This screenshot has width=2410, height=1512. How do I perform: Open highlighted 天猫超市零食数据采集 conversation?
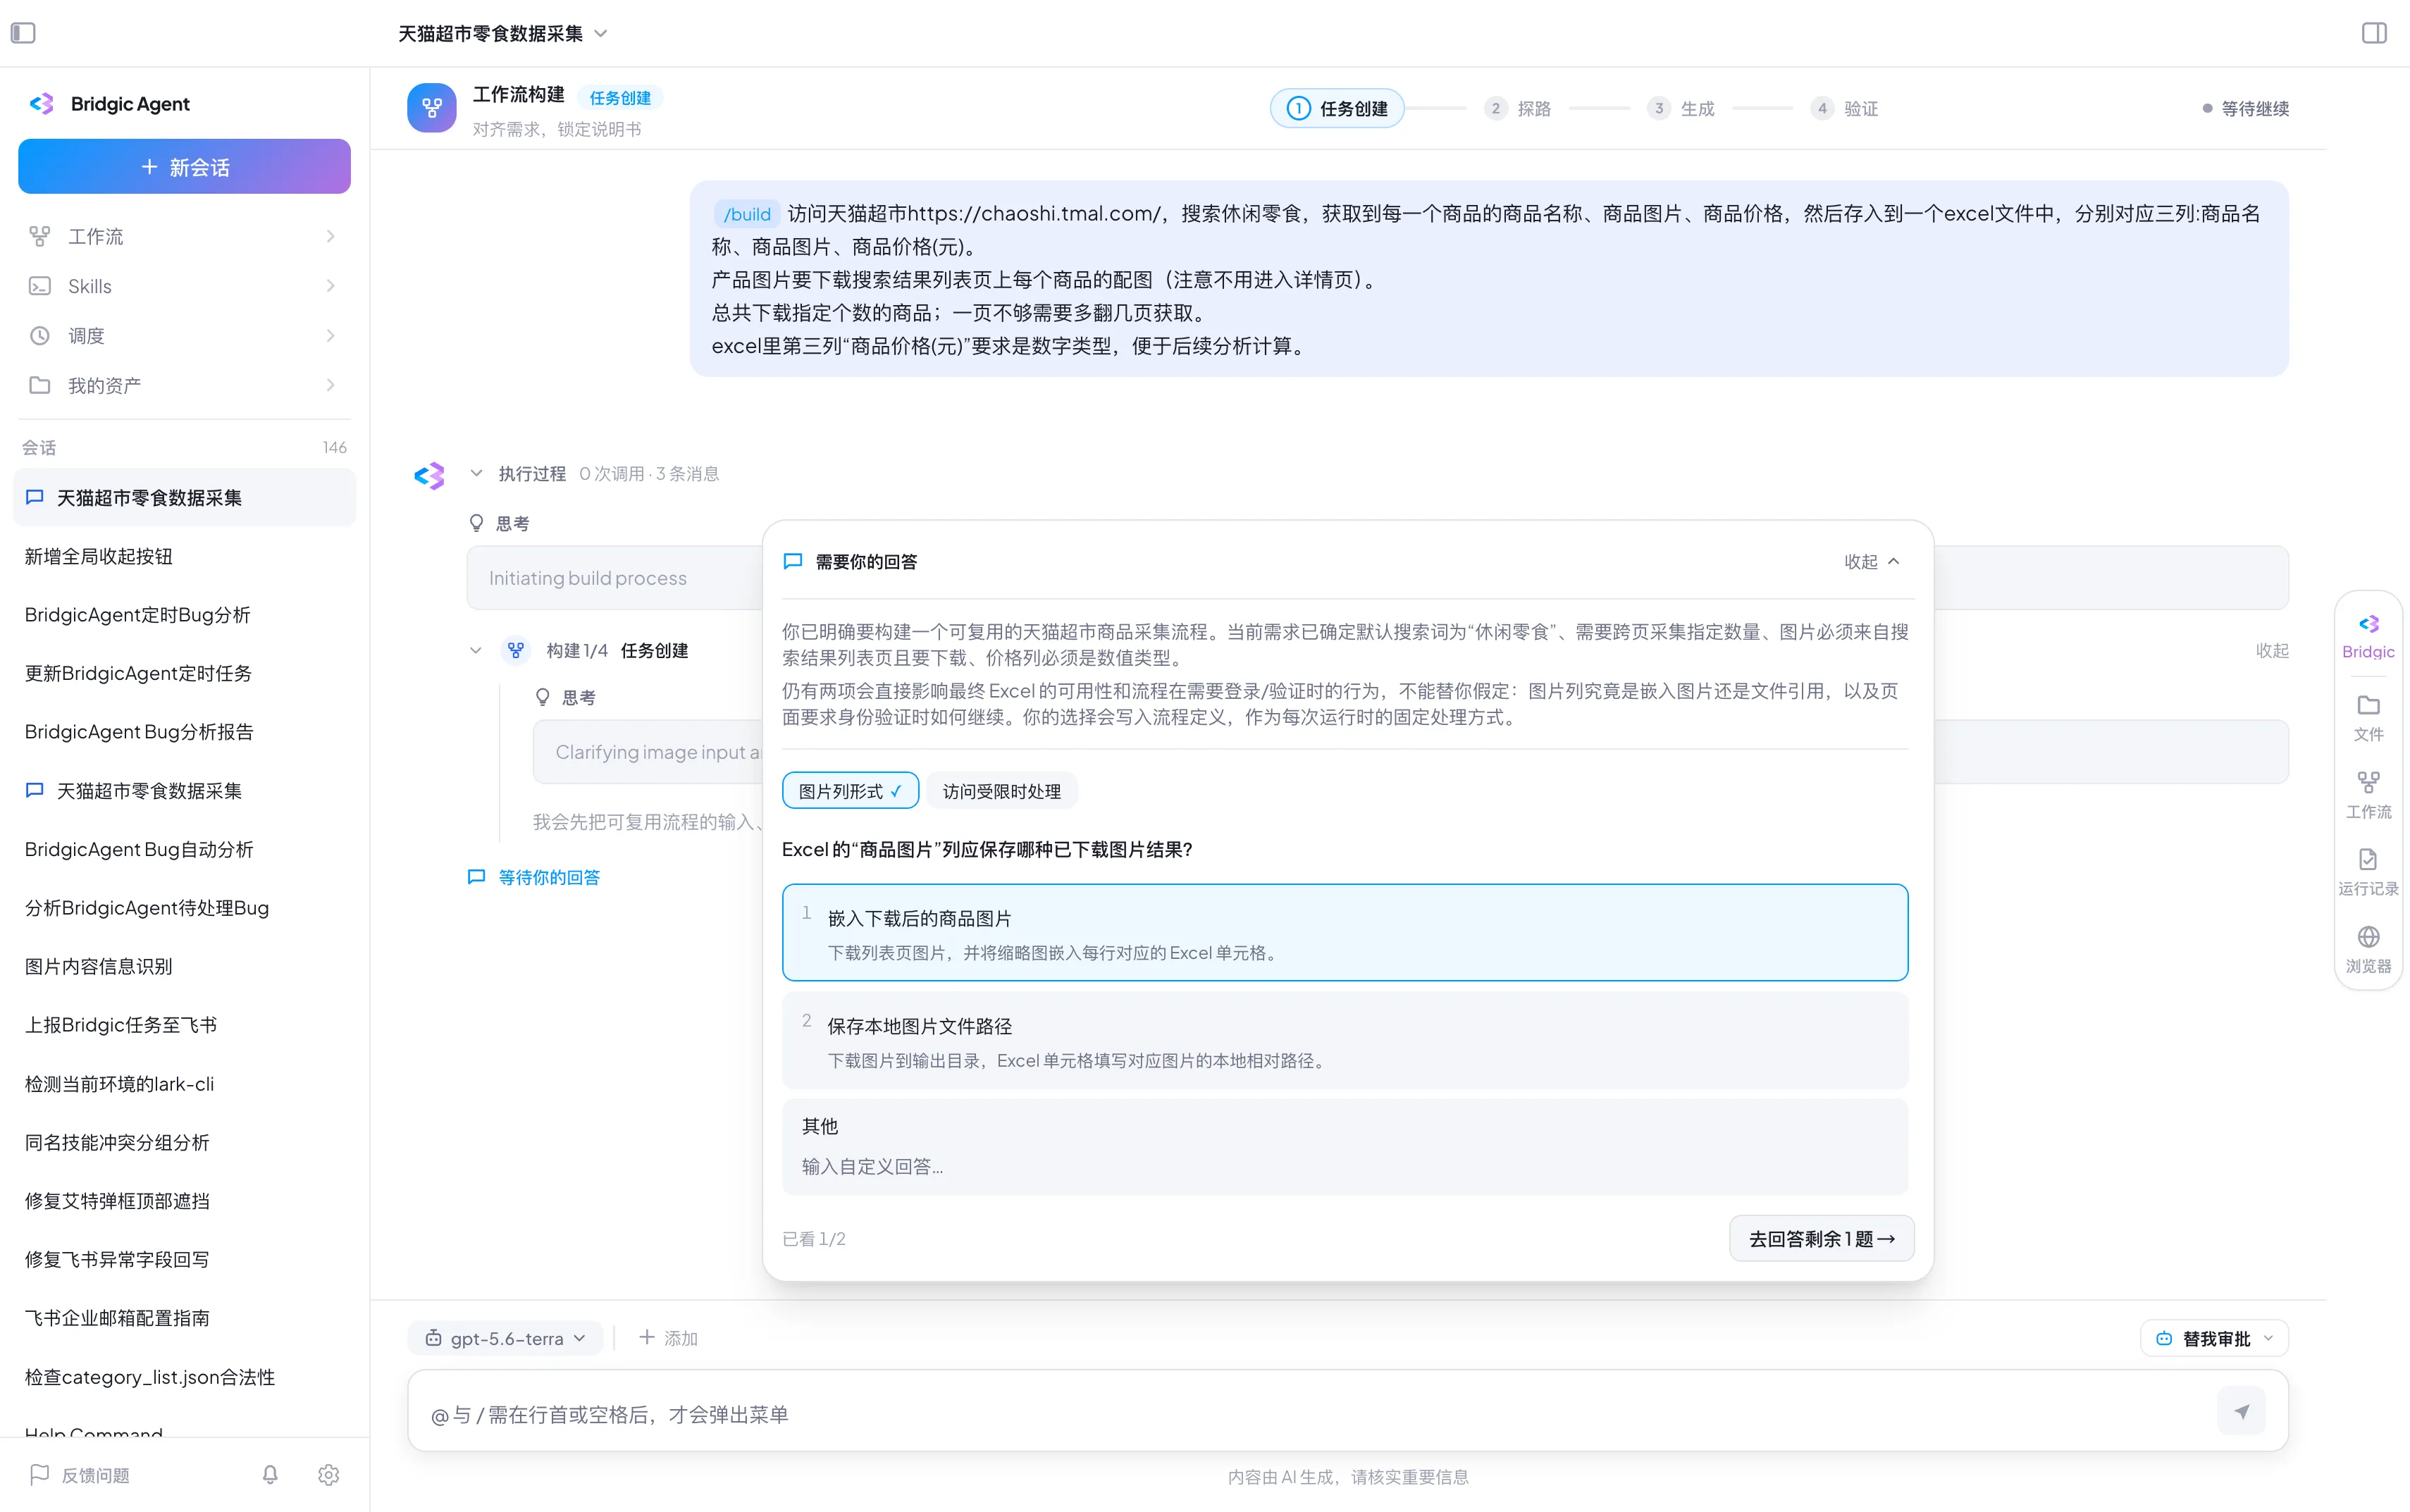[x=184, y=498]
